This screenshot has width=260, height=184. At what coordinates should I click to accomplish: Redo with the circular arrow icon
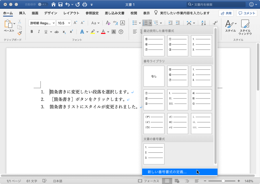click(78, 4)
